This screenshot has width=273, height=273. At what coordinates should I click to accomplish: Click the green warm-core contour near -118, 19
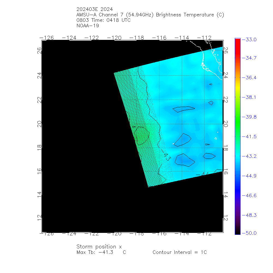(142, 136)
